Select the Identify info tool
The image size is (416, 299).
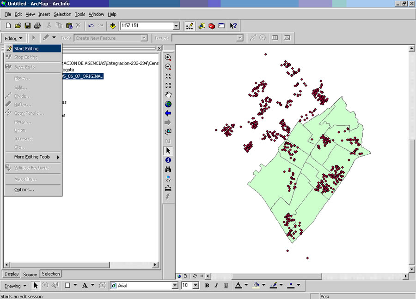tap(168, 160)
